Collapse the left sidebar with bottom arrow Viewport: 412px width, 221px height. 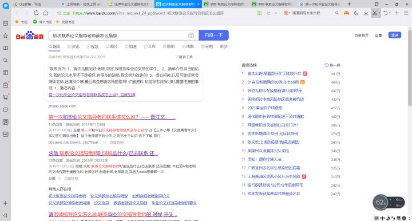pos(5,215)
